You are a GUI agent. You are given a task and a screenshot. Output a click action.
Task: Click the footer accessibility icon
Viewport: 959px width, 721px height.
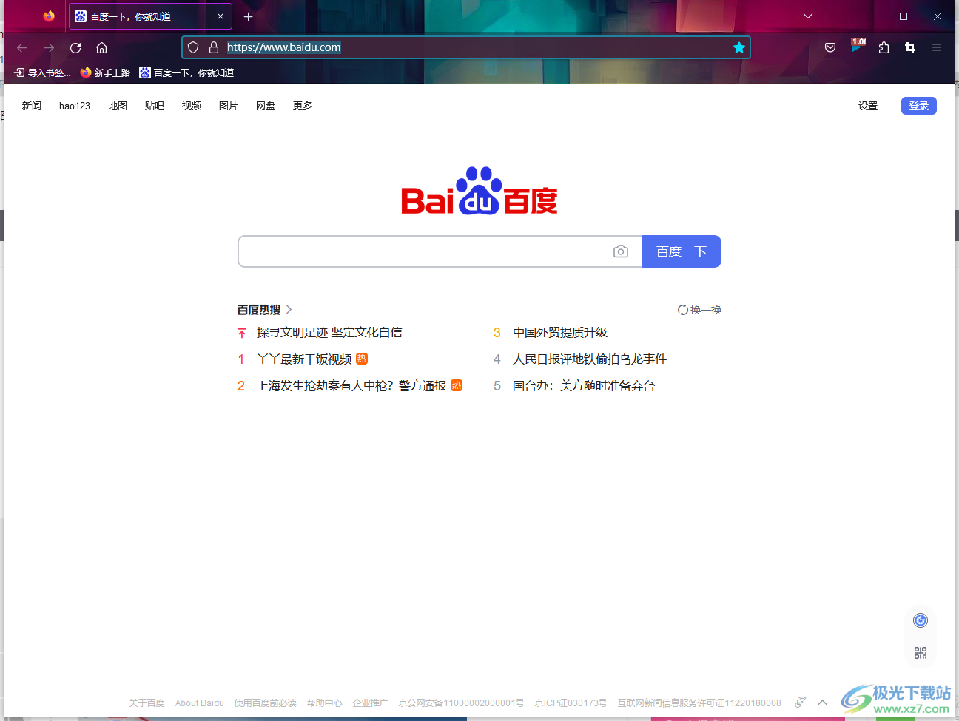pyautogui.click(x=800, y=703)
